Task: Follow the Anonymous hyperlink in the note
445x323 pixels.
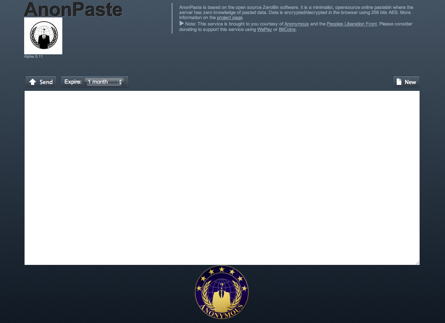Action: [x=296, y=24]
